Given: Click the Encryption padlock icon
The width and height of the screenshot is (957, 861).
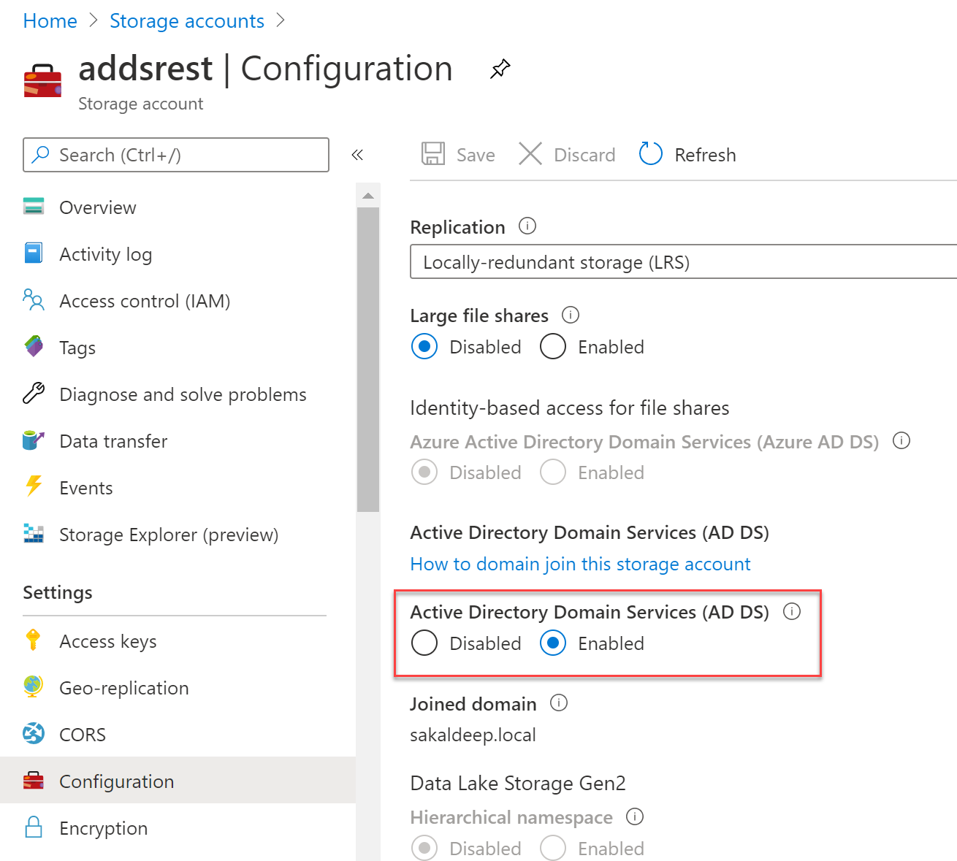Looking at the screenshot, I should (x=34, y=827).
